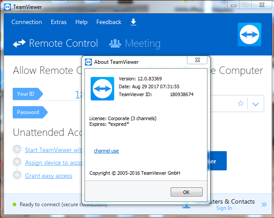Click the Assign device to account link
274x218 pixels.
(53, 163)
